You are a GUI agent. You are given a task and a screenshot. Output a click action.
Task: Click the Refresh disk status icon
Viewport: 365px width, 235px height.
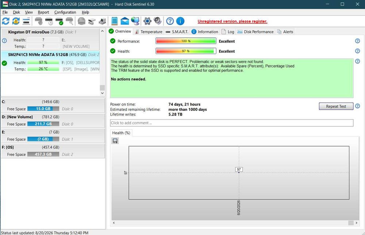tap(5, 21)
